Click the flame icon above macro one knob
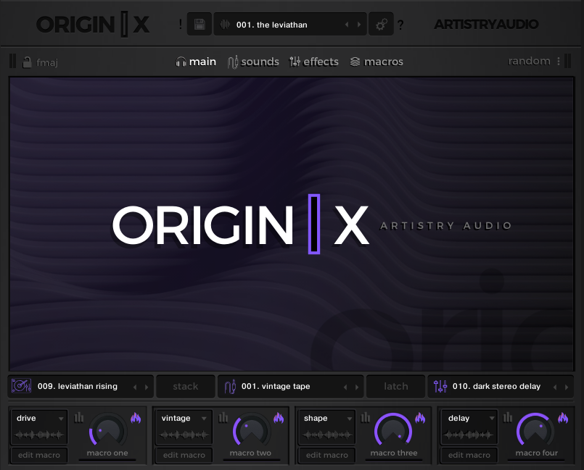Image resolution: width=584 pixels, height=470 pixels. 136,418
